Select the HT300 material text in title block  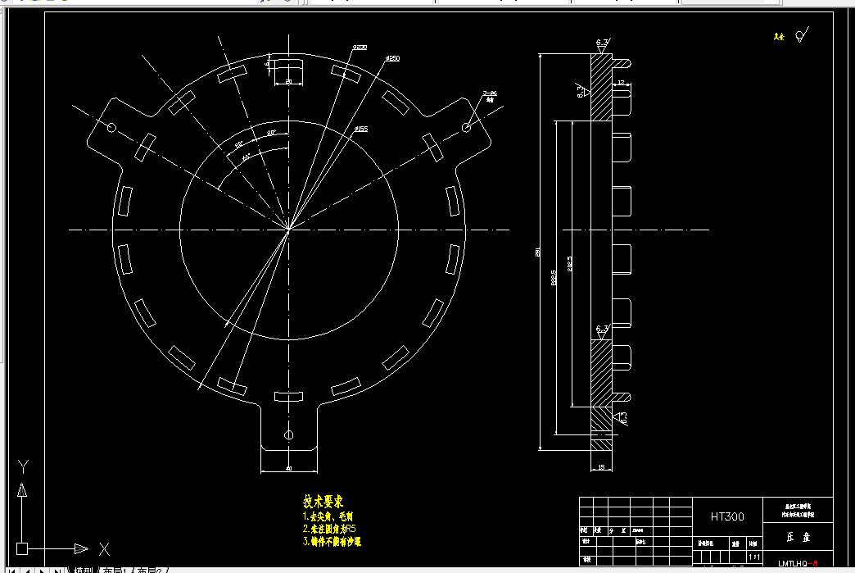(727, 516)
